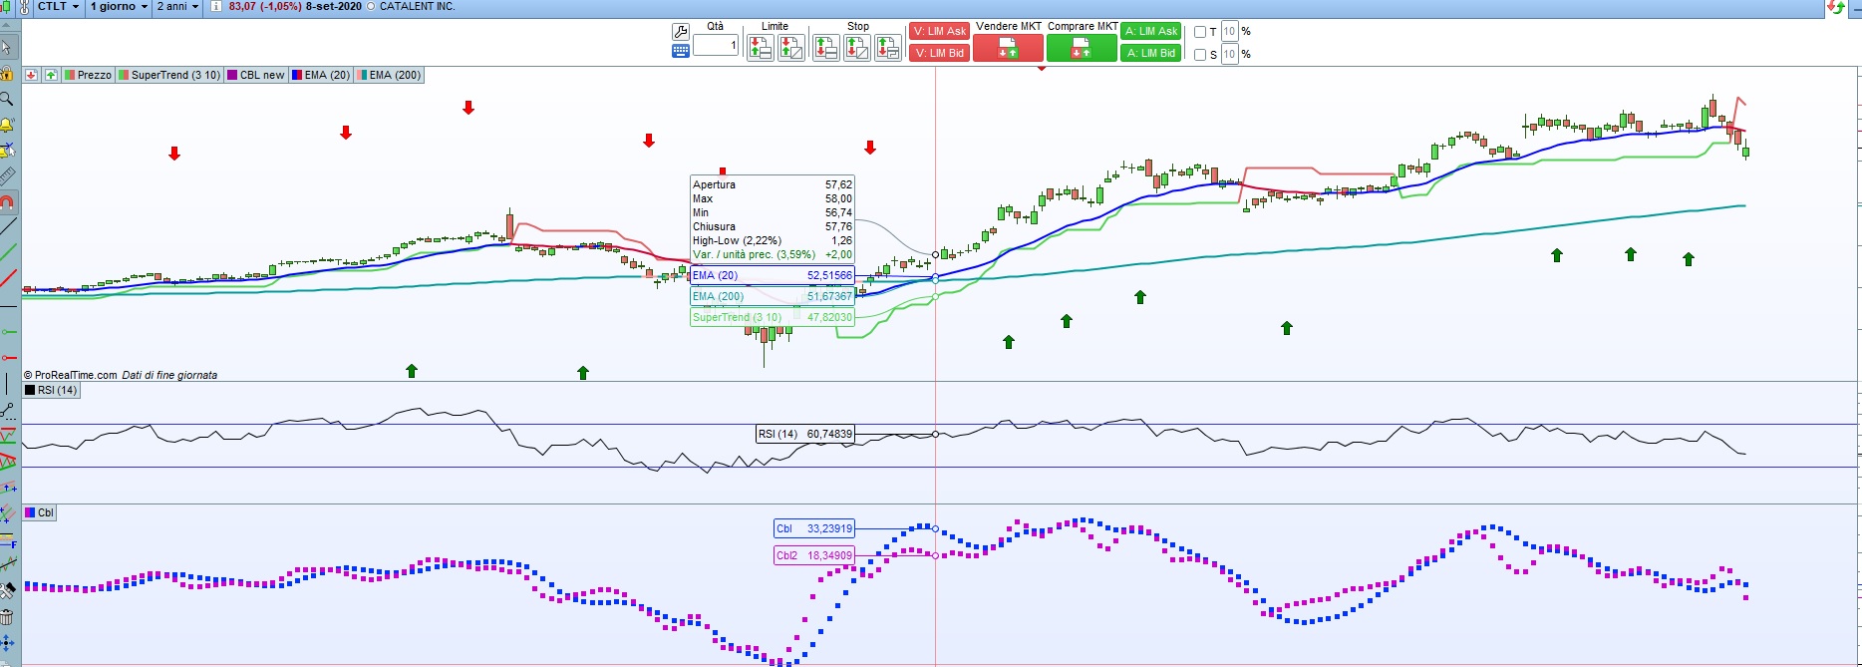The image size is (1862, 667).
Task: Click the Apertura 57,62 row in data box
Action: pyautogui.click(x=773, y=184)
